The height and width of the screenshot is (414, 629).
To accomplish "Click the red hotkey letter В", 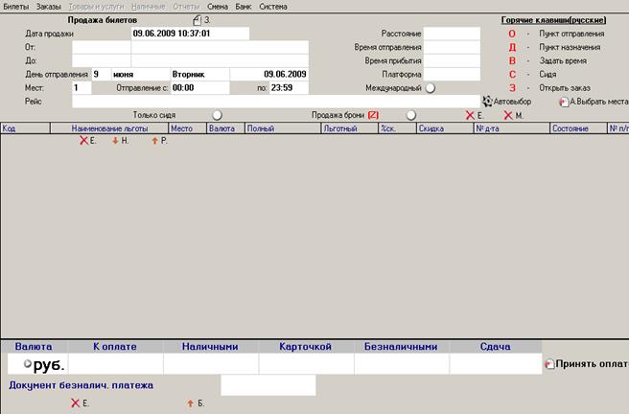I will pos(512,61).
